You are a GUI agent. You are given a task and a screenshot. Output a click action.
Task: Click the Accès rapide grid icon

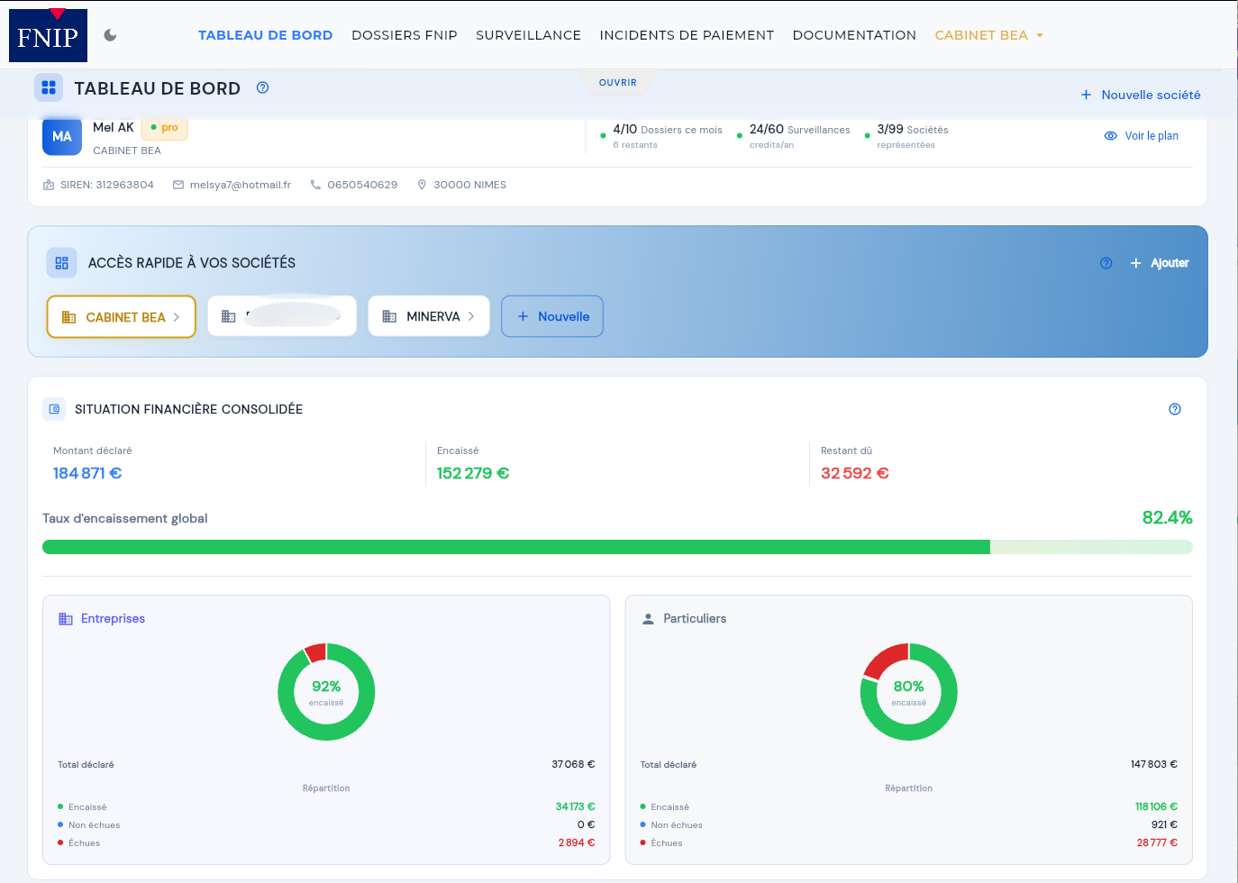click(61, 263)
